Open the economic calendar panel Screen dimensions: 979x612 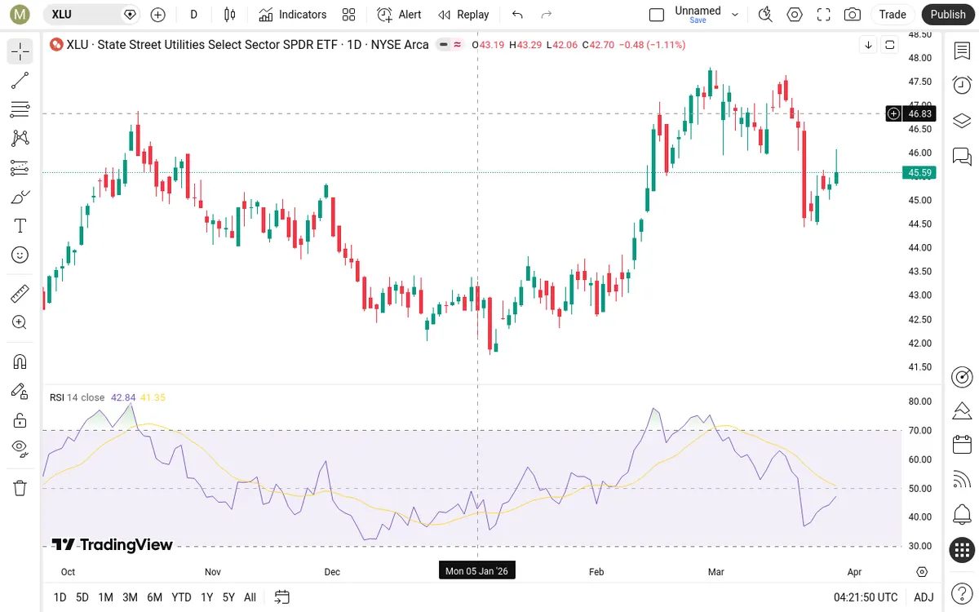coord(962,445)
